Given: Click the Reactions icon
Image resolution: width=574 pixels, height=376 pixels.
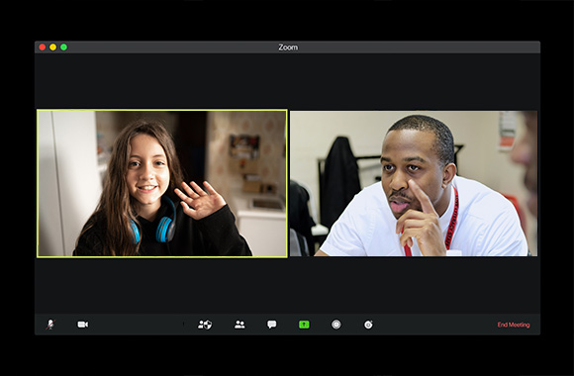Looking at the screenshot, I should click(x=368, y=325).
